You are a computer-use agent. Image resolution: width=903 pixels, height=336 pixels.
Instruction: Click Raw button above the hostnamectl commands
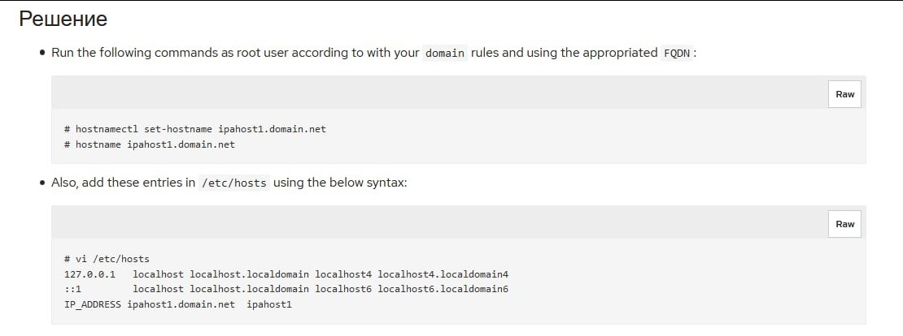pos(844,94)
